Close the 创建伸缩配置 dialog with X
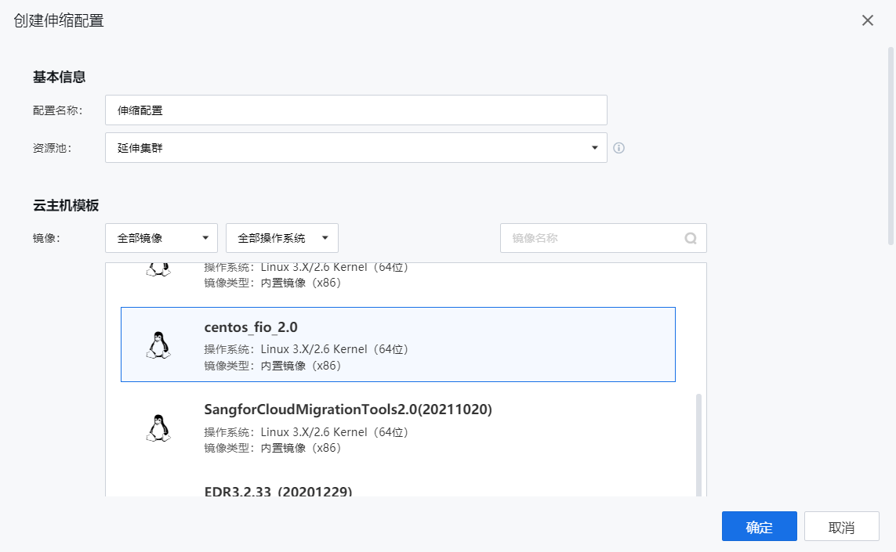The width and height of the screenshot is (896, 552). tap(867, 20)
